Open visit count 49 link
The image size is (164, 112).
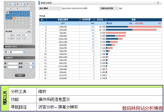click(93, 42)
